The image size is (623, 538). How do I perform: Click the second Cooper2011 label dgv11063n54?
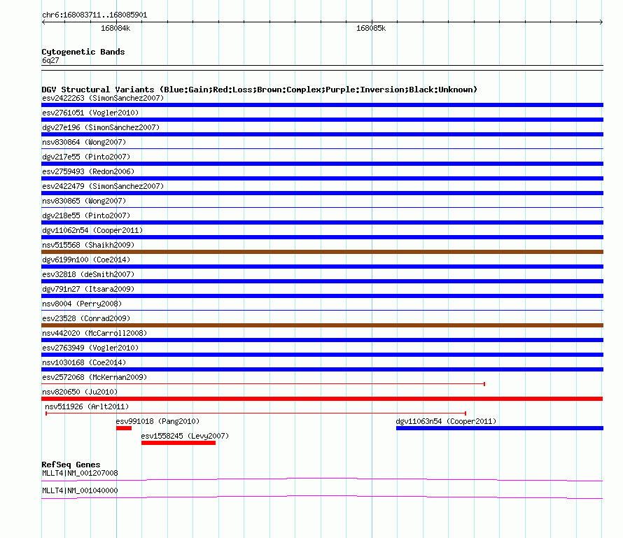tap(446, 421)
